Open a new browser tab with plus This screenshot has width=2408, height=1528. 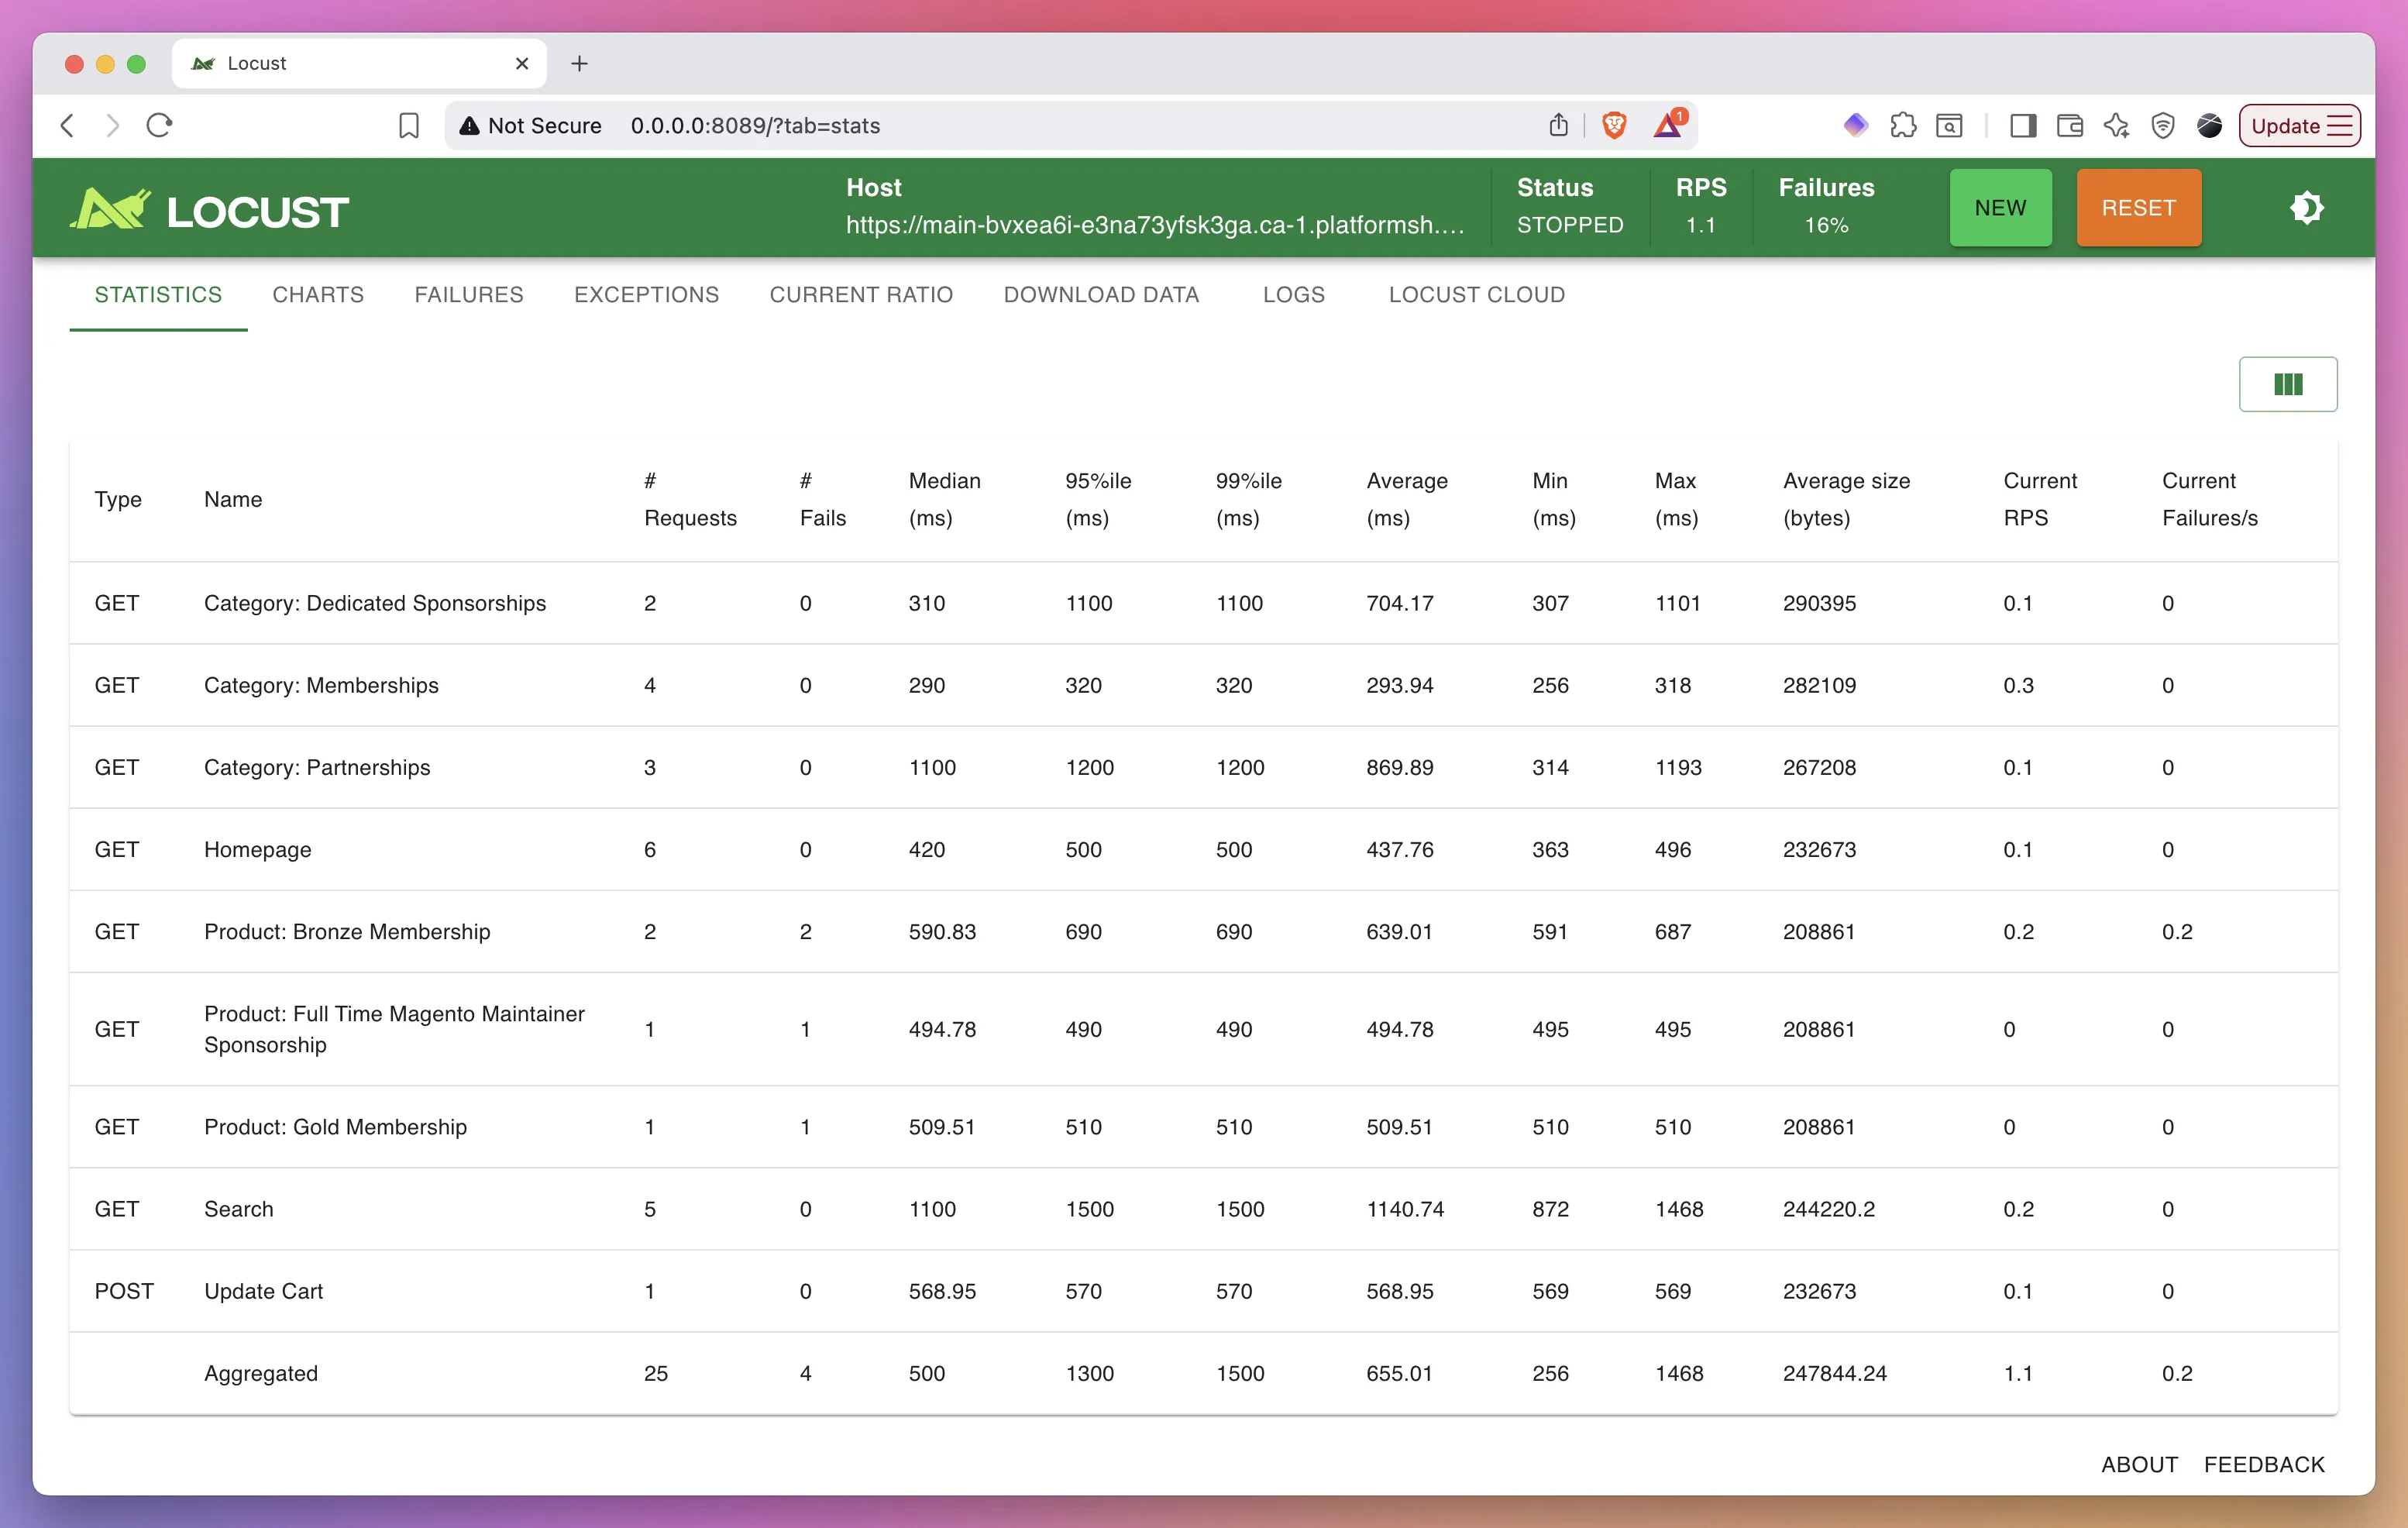[x=579, y=64]
